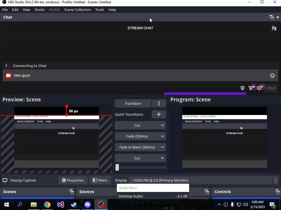Open the Tools menu
This screenshot has width=281, height=210.
click(99, 10)
